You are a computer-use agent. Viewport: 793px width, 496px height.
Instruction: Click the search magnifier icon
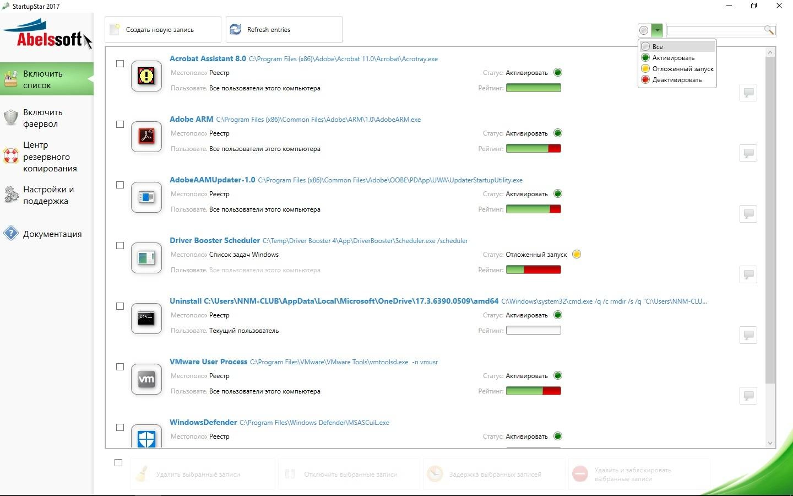click(769, 30)
